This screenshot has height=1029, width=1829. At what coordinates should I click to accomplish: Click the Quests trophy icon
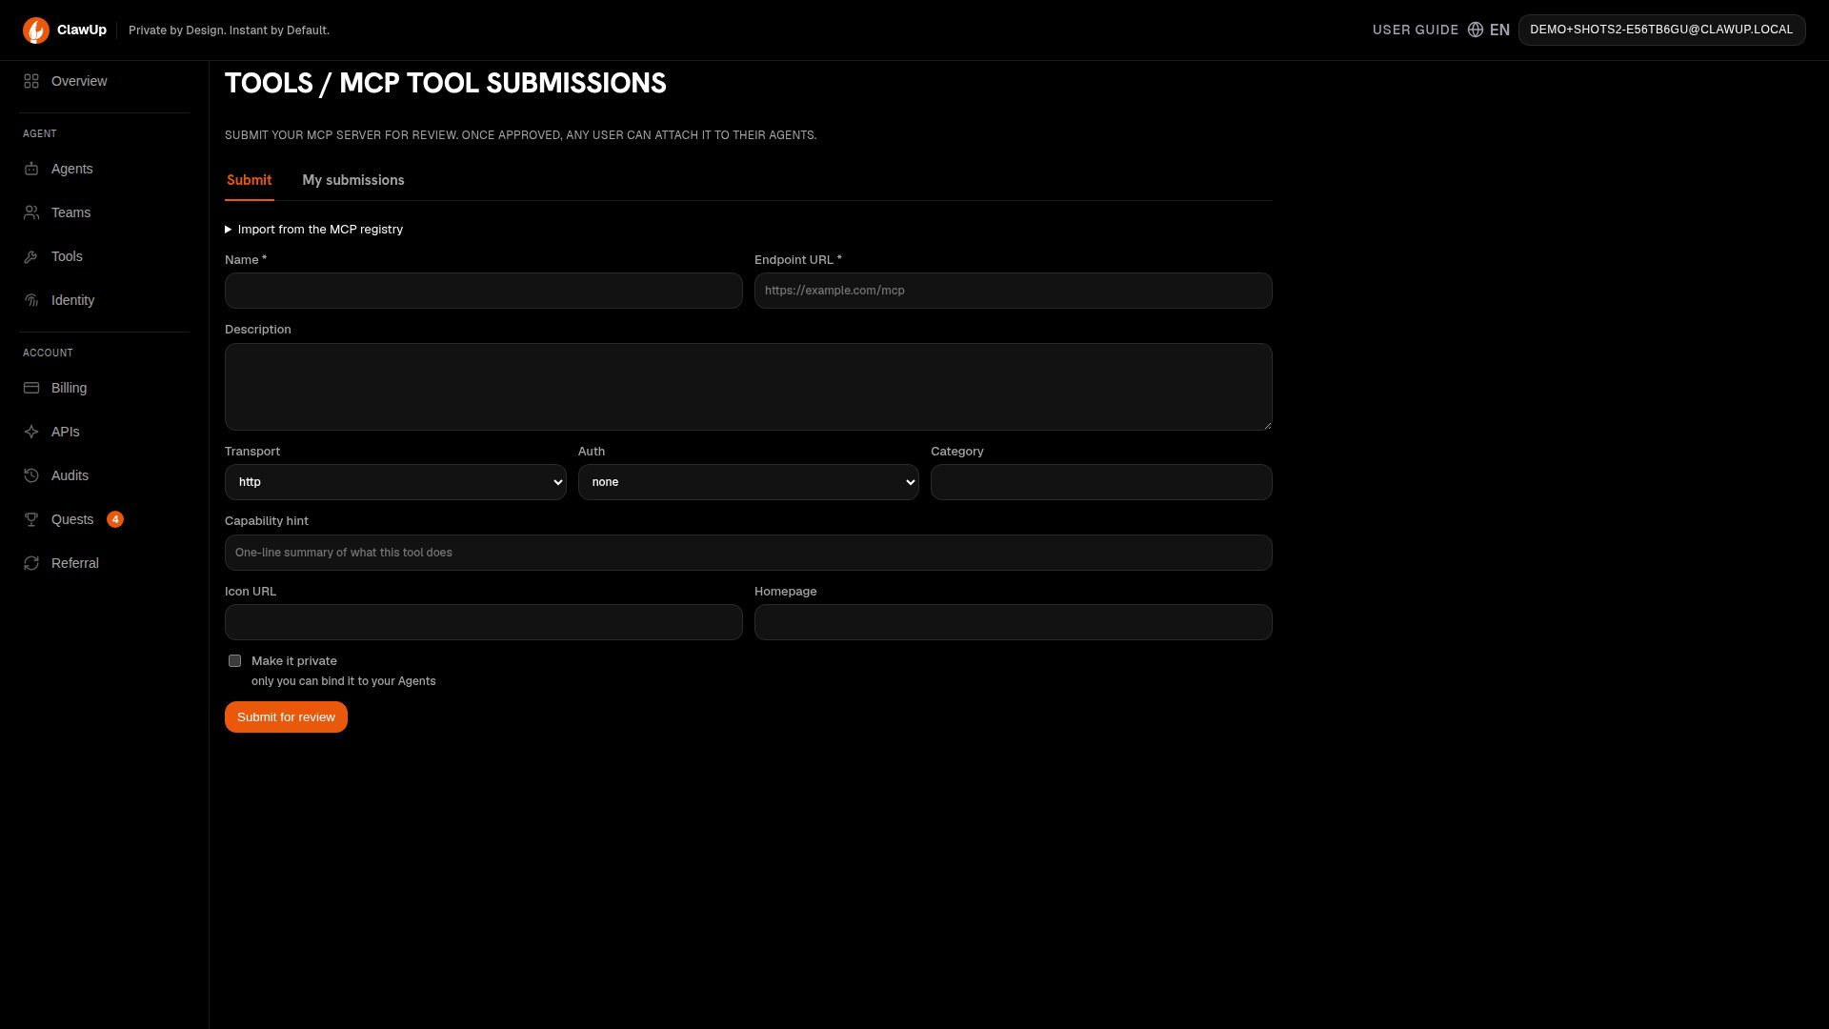(31, 519)
